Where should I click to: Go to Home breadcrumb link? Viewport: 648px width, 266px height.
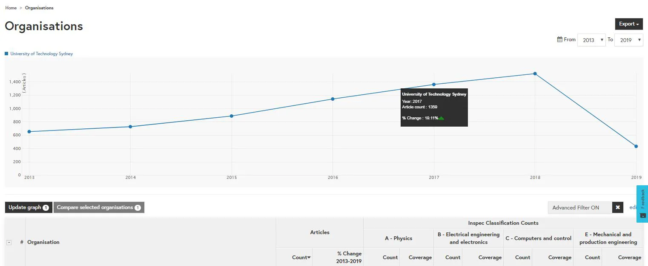(x=11, y=8)
